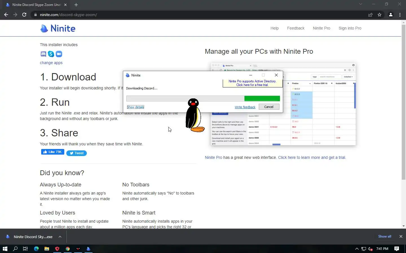The width and height of the screenshot is (406, 253).
Task: Open File Explorer from taskbar
Action: (47, 249)
